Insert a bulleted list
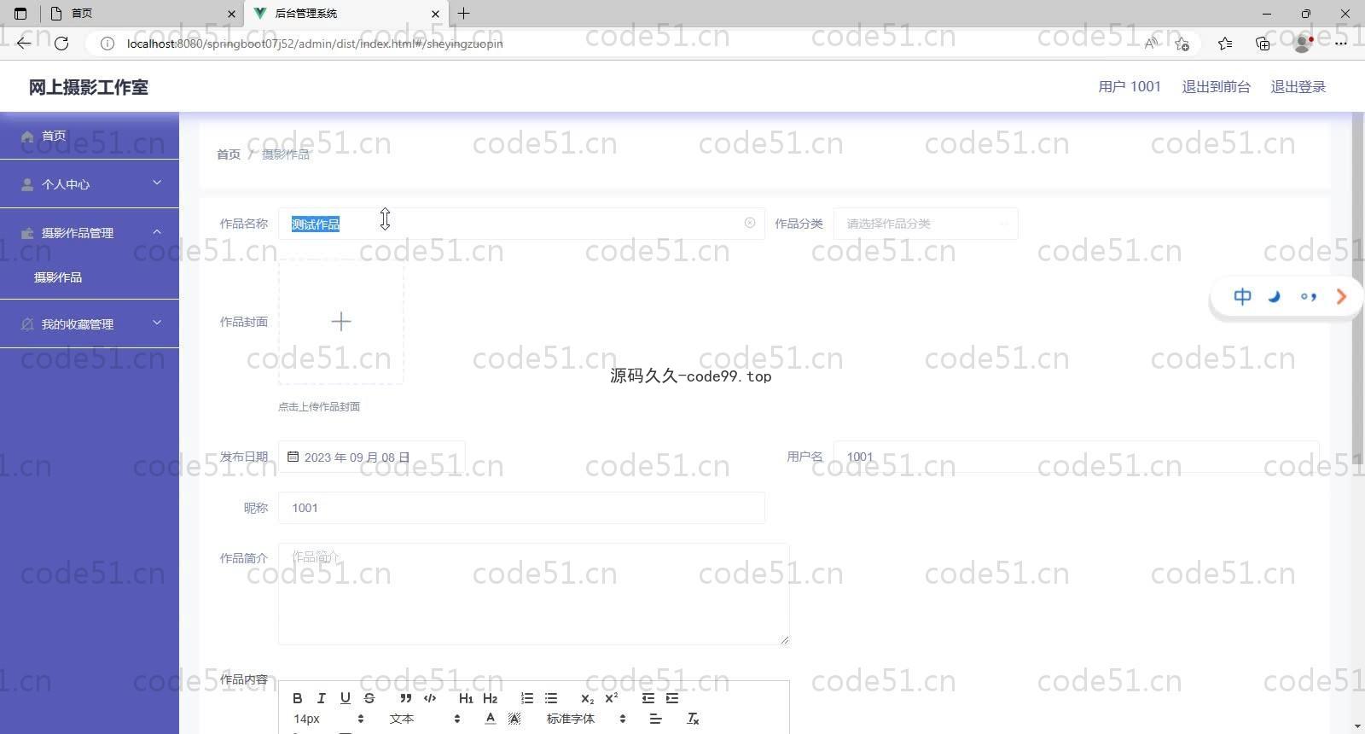The height and width of the screenshot is (734, 1365). click(551, 698)
